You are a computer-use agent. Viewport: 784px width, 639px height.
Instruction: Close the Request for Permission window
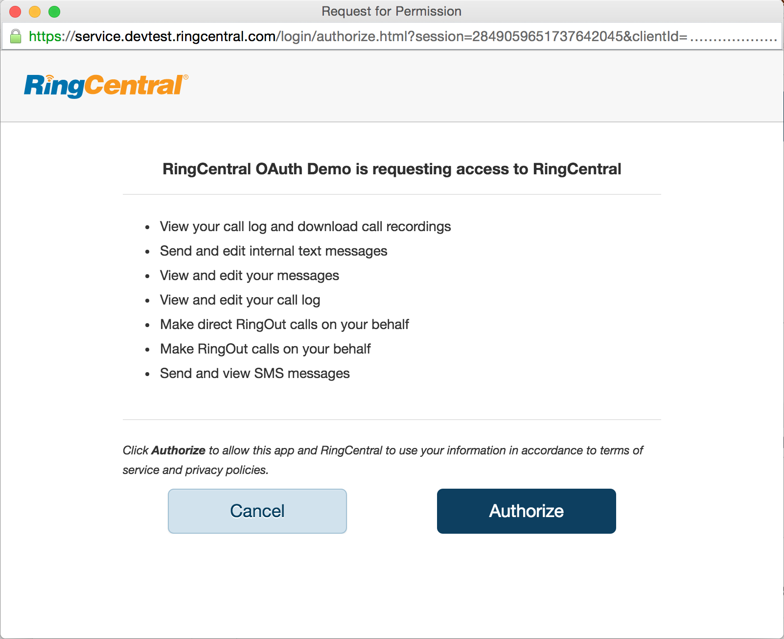(x=15, y=11)
